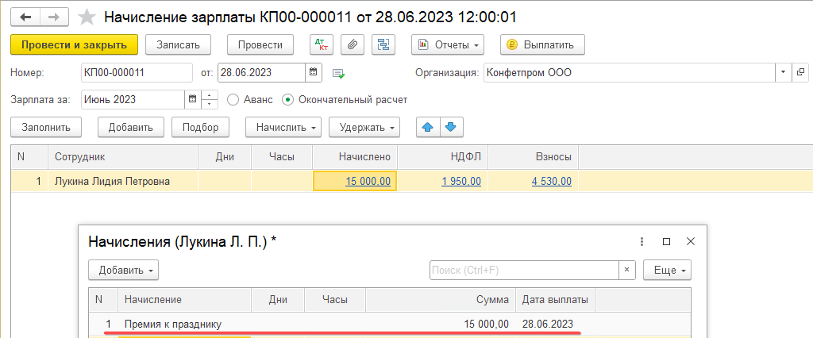Show Дт/Кт accounting entries icon
Image resolution: width=813 pixels, height=338 pixels.
tap(321, 44)
